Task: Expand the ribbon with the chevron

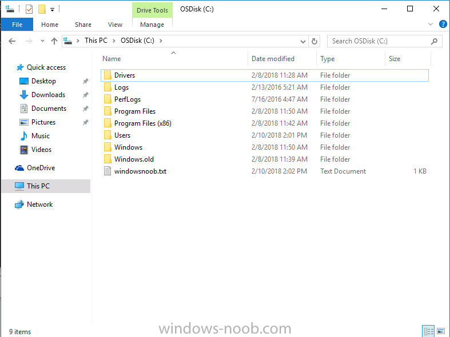Action: pos(430,24)
